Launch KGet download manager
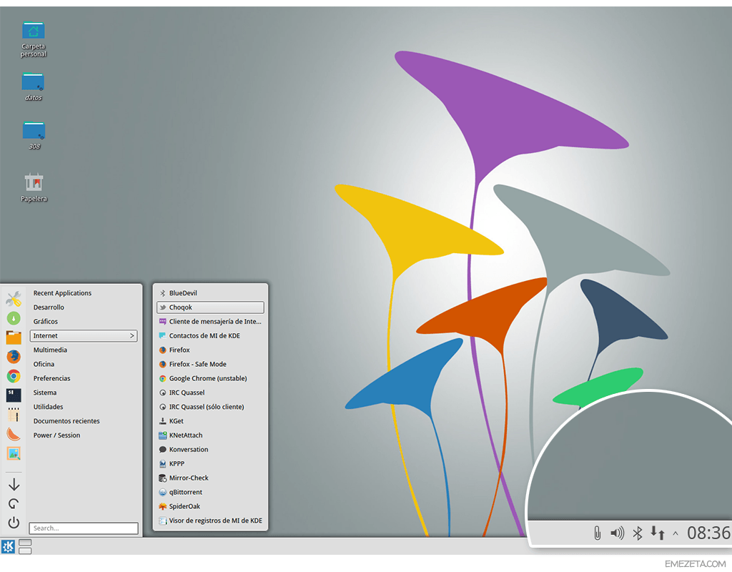 tap(211, 421)
